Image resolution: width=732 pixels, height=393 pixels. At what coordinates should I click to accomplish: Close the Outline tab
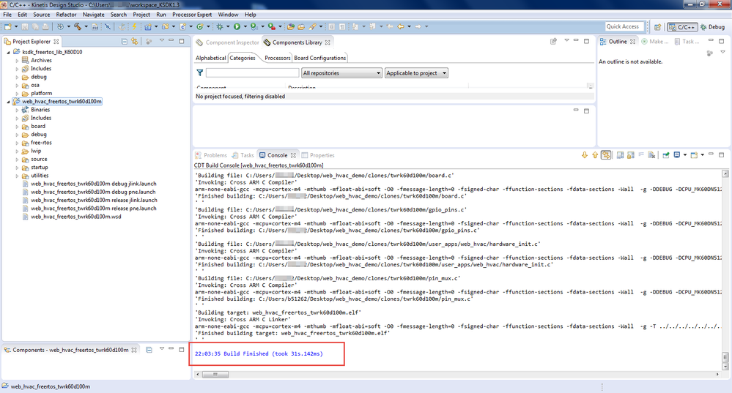(632, 42)
